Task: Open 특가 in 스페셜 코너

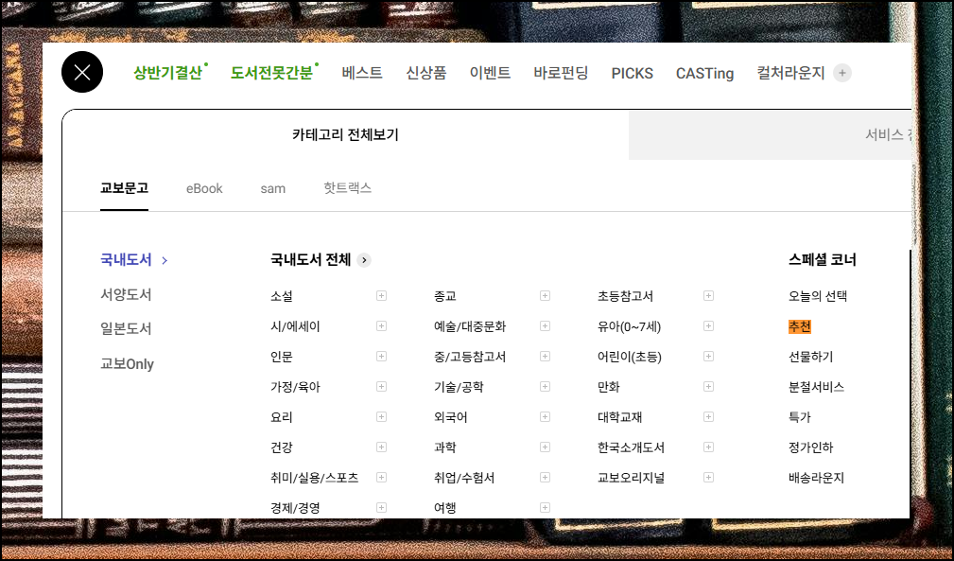Action: [x=800, y=417]
